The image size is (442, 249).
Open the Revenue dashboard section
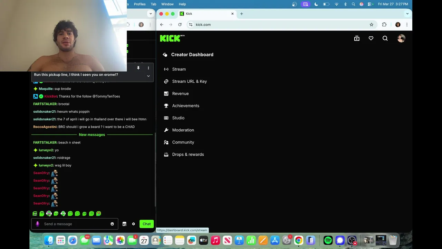point(180,93)
